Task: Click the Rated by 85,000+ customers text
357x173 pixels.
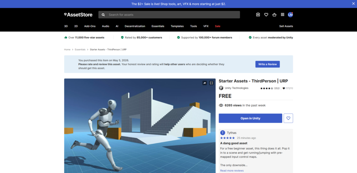Action: tap(143, 38)
